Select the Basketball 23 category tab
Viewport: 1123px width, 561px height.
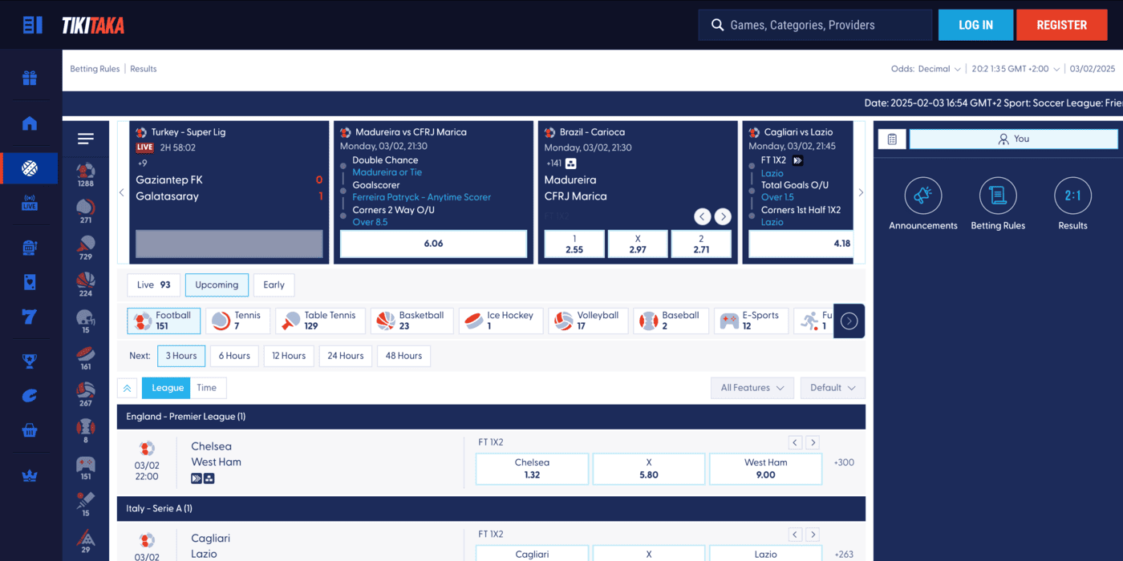411,321
